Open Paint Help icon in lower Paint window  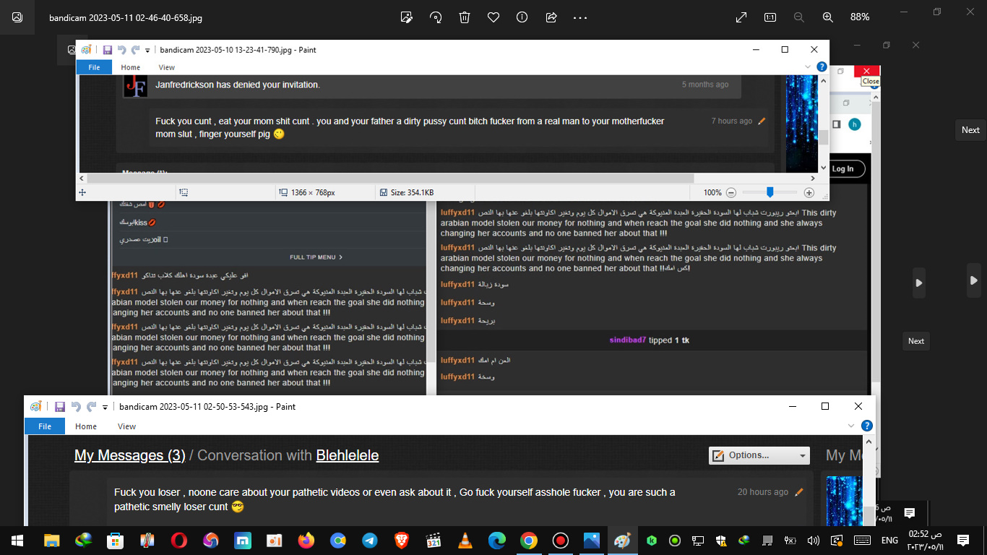pyautogui.click(x=867, y=426)
